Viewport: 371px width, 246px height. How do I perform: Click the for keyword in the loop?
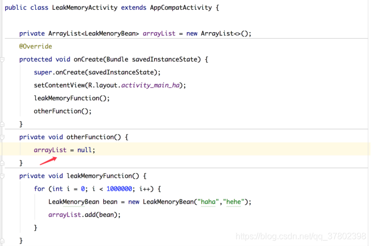pyautogui.click(x=39, y=189)
